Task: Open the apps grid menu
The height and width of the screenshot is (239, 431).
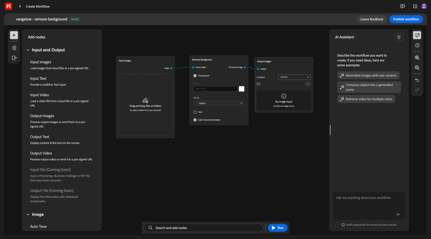Action: (415, 6)
